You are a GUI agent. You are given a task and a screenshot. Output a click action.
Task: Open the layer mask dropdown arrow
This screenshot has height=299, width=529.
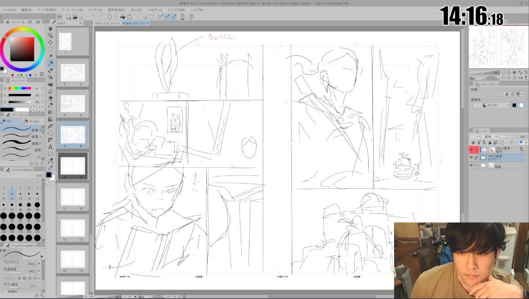click(506, 143)
